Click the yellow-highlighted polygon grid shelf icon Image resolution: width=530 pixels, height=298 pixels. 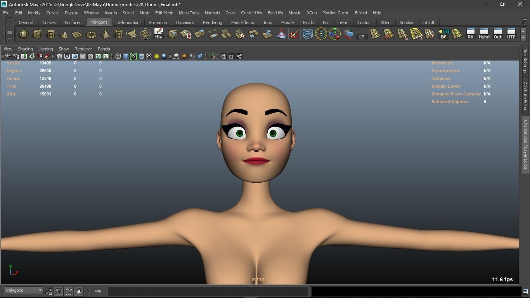416,34
